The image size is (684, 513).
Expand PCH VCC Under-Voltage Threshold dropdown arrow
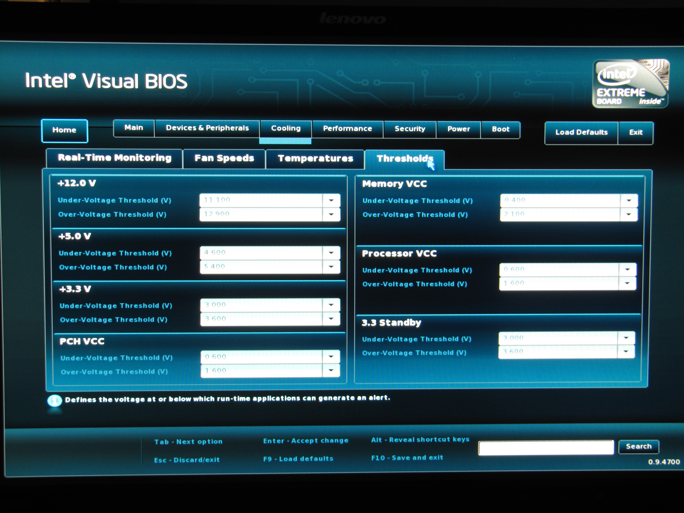point(331,356)
